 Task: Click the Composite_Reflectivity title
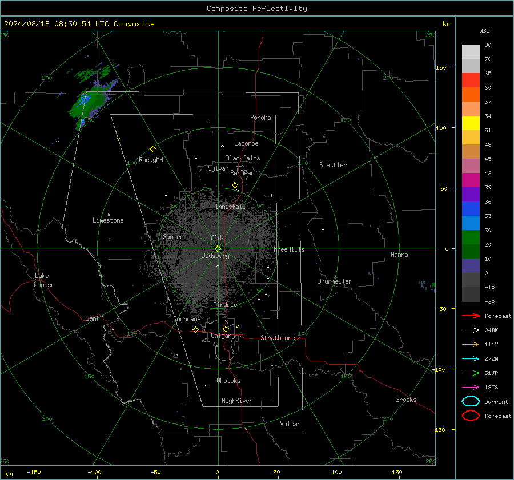point(257,9)
